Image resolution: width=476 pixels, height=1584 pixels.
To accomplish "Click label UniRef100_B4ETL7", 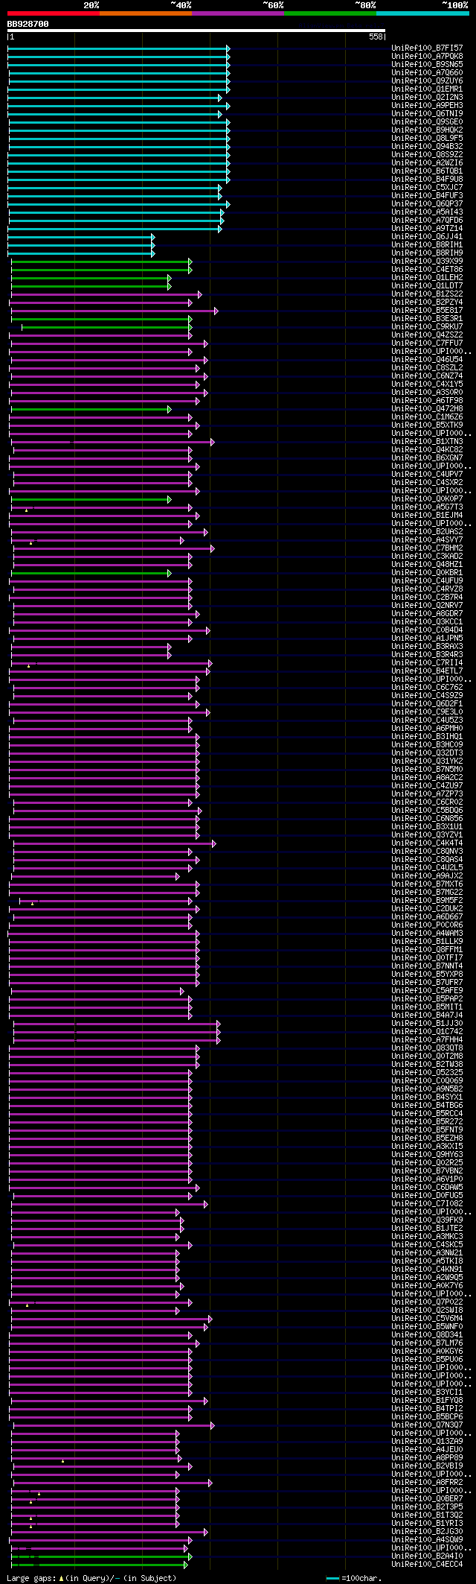I will click(427, 671).
